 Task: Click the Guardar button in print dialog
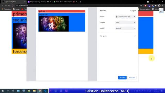(x=122, y=78)
